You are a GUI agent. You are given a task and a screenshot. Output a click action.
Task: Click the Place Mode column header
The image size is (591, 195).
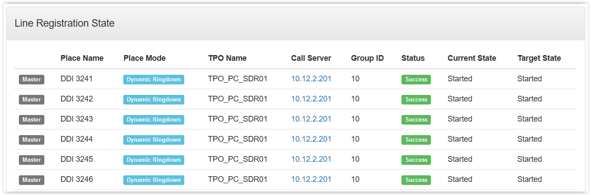[x=144, y=58]
